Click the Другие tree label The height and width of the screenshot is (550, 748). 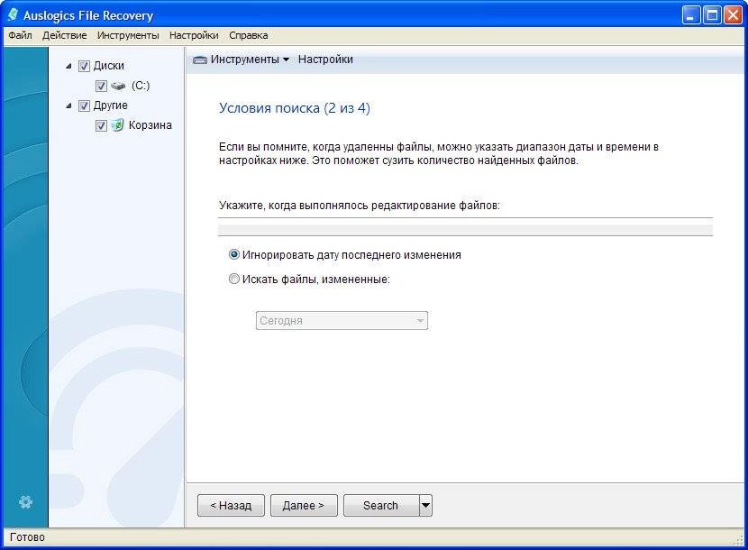click(x=110, y=105)
